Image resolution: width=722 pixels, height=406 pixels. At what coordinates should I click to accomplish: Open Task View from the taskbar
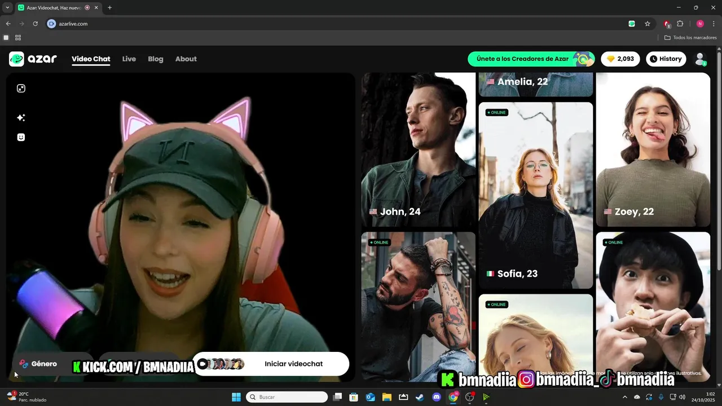pos(337,397)
